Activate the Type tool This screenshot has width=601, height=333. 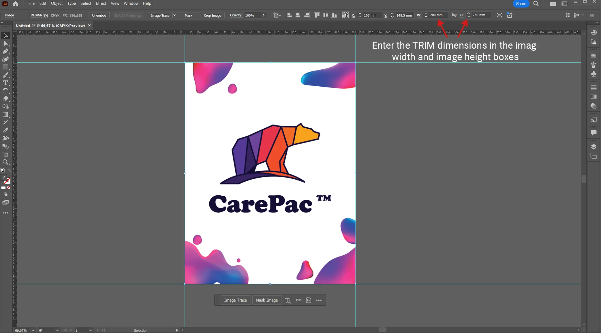click(5, 83)
